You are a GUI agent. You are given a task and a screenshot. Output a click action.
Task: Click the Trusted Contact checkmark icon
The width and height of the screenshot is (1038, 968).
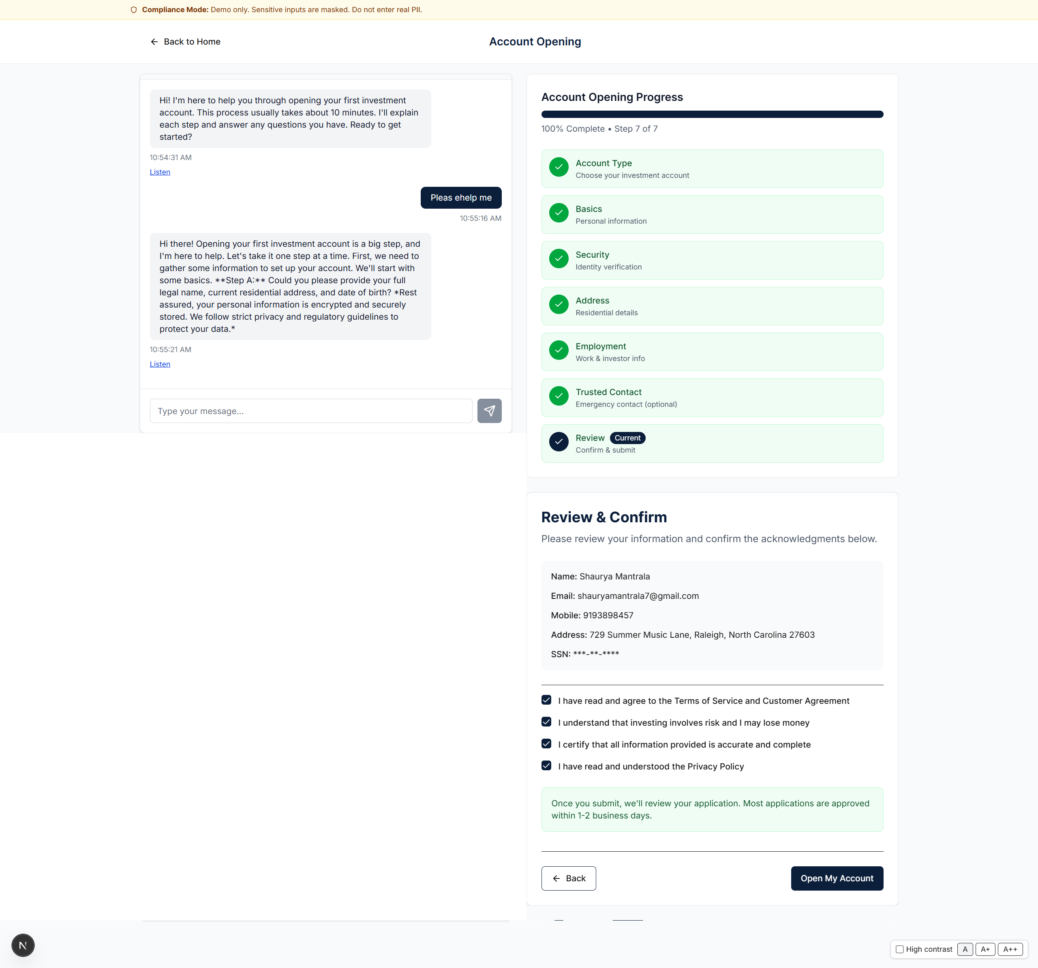click(559, 396)
